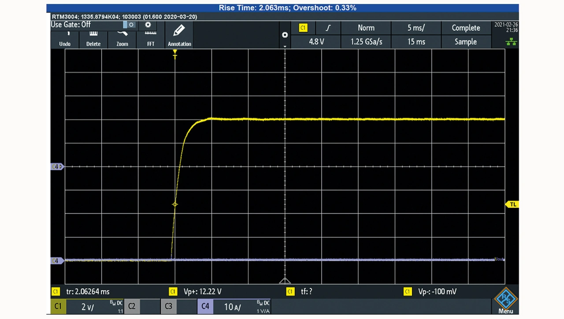Toggle the Use Gate switch
This screenshot has height=319, width=564.
click(x=129, y=25)
